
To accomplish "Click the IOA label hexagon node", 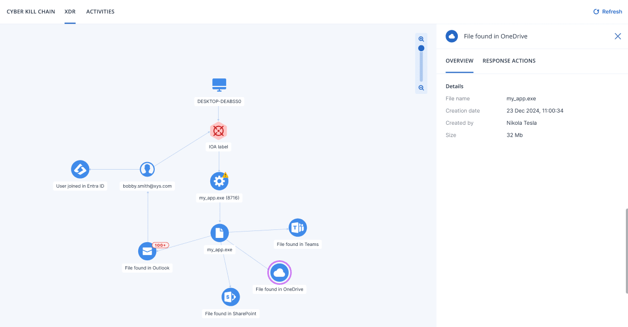I will pyautogui.click(x=218, y=130).
